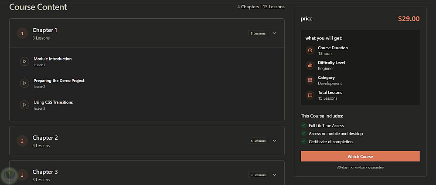Click the Category grid icon
436x185 pixels.
(310, 80)
